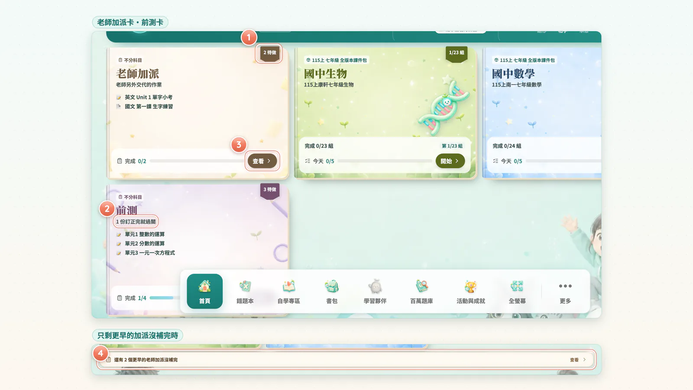The height and width of the screenshot is (390, 693).
Task: Click pencil icon next to 英文 Unit 1 單字小考
Action: pos(119,97)
